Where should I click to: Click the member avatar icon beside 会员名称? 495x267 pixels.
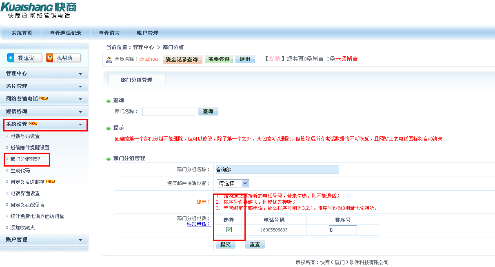click(x=109, y=60)
